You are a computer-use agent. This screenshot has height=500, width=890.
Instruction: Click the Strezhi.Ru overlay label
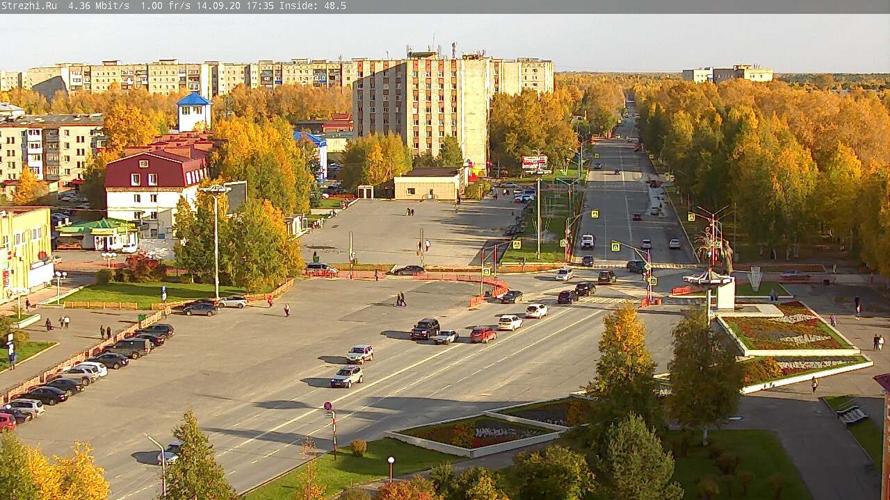(29, 6)
